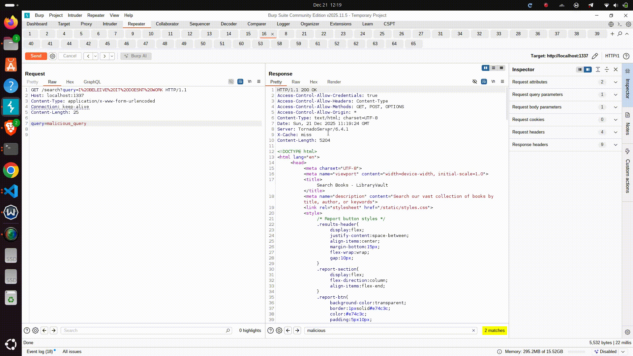
Task: Open request search settings gear
Action: 35,330
